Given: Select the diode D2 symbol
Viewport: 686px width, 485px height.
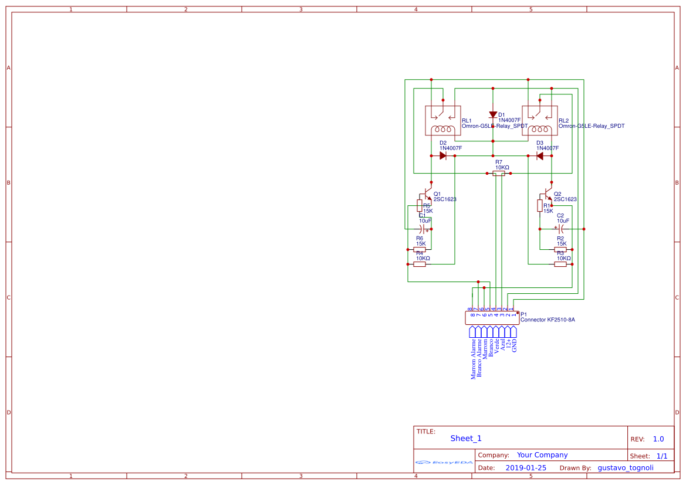Looking at the screenshot, I should coord(442,154).
